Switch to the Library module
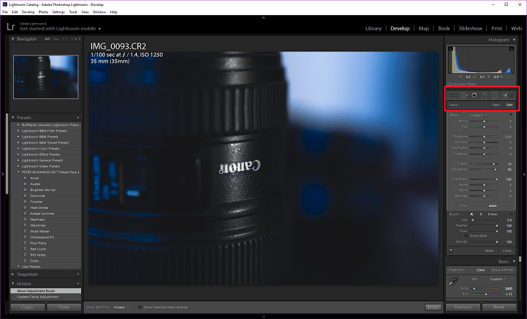This screenshot has height=319, width=527. (374, 28)
